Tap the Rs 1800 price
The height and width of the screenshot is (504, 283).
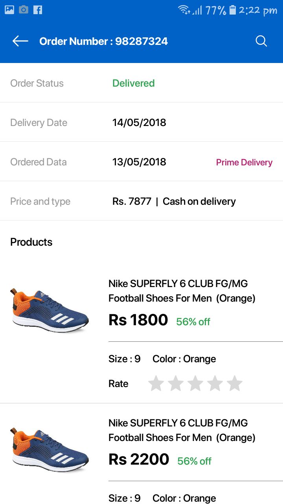138,320
